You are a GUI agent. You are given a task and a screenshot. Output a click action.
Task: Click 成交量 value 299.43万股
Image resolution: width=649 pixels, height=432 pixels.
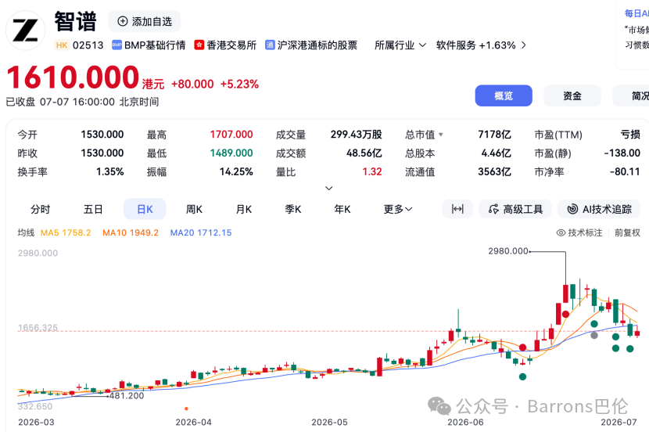pyautogui.click(x=356, y=135)
